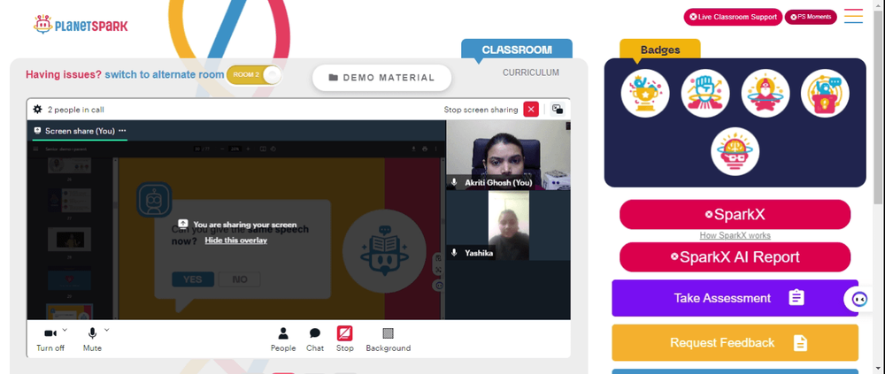Select the trophy star badge
This screenshot has width=885, height=374.
645,93
